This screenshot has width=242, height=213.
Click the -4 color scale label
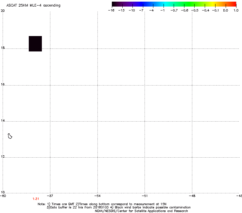tap(151, 10)
